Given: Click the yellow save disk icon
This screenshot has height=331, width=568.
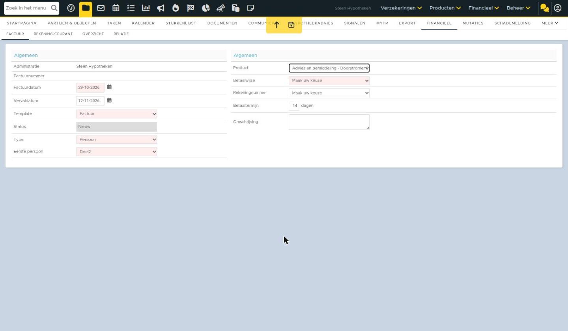Looking at the screenshot, I should [291, 25].
